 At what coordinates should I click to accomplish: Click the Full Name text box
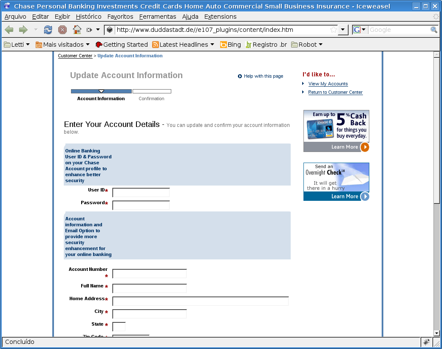click(150, 288)
